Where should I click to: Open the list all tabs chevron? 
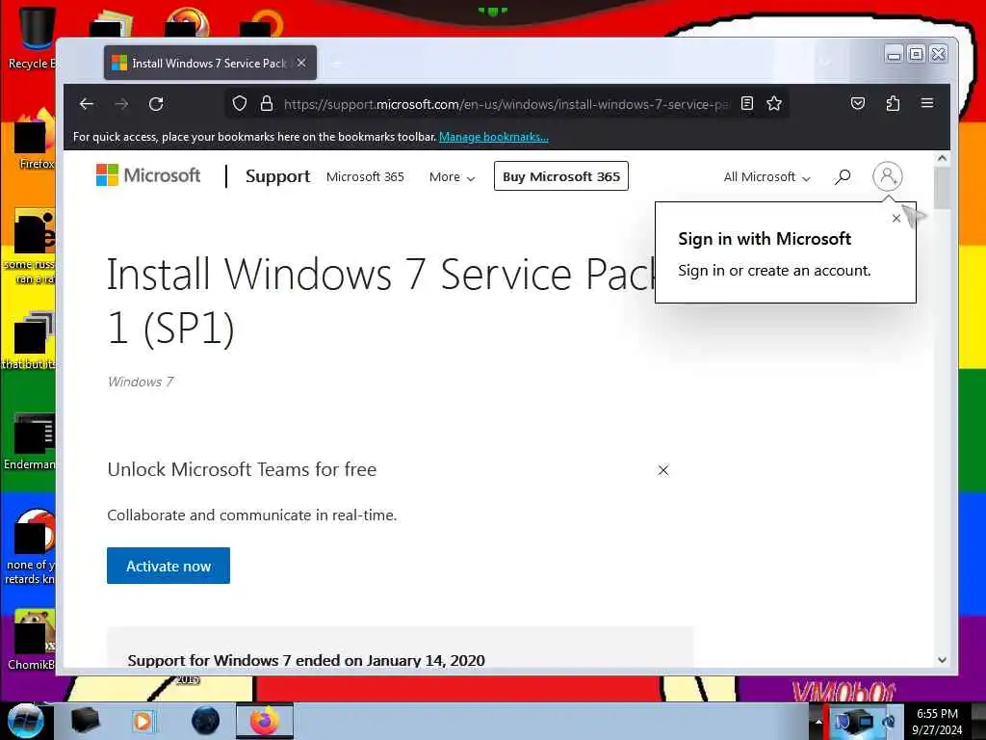pyautogui.click(x=826, y=63)
